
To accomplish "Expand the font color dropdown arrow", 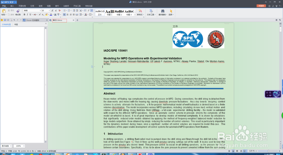I will [x=53, y=15].
